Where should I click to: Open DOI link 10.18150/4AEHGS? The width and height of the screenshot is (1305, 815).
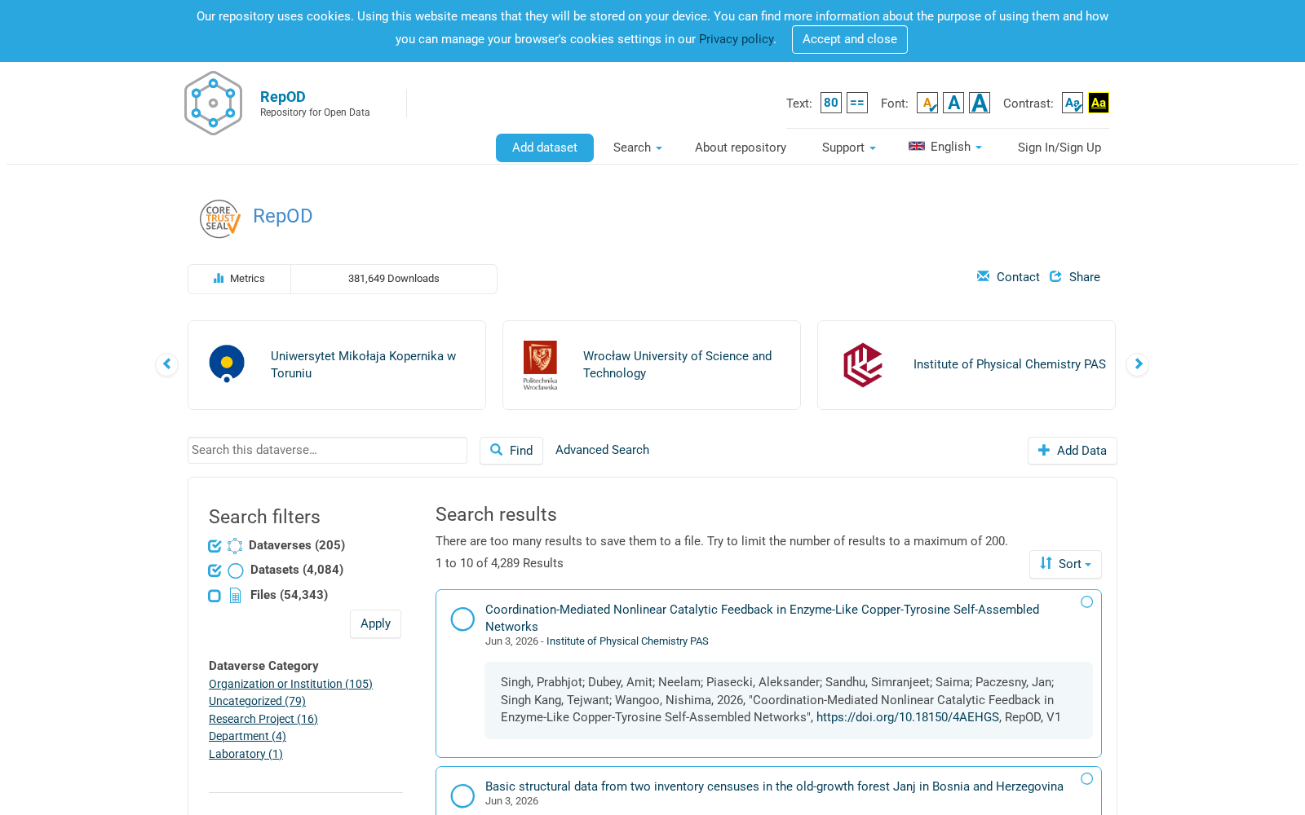[x=907, y=717]
